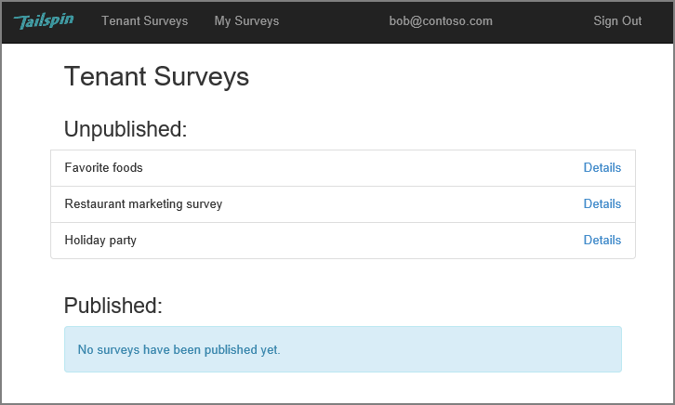Open Details for the Holiday party survey
This screenshot has width=675, height=405.
(602, 240)
